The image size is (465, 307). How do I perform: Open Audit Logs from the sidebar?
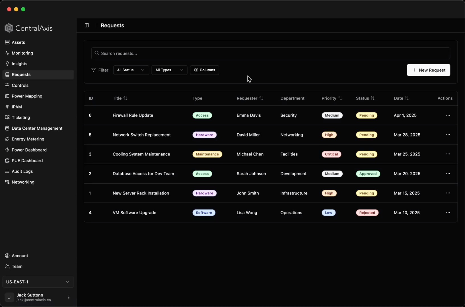pos(22,171)
